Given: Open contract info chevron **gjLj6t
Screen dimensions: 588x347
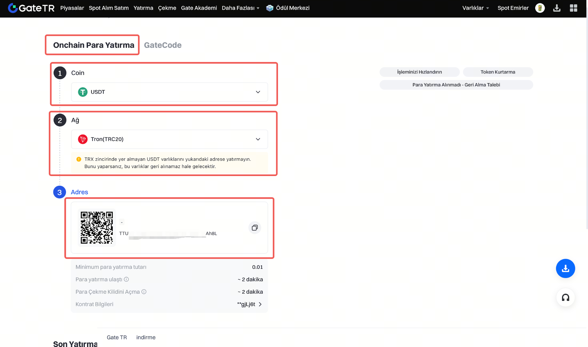Looking at the screenshot, I should click(260, 304).
